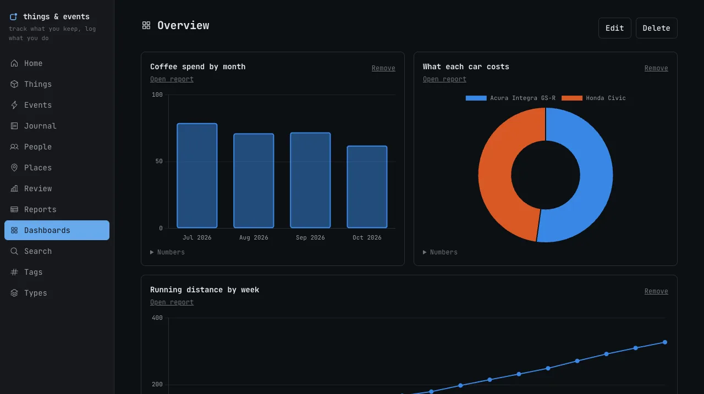Click the Things cube icon
The height and width of the screenshot is (394, 704).
14,84
